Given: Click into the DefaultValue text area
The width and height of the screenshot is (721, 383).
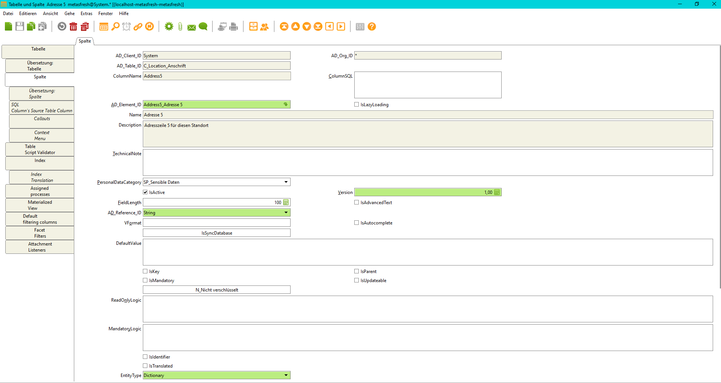Looking at the screenshot, I should (428, 252).
